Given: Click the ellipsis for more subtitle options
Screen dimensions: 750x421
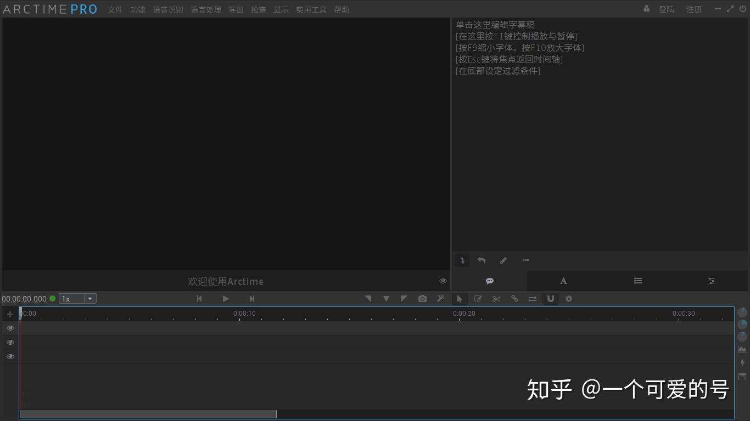Looking at the screenshot, I should coord(525,260).
